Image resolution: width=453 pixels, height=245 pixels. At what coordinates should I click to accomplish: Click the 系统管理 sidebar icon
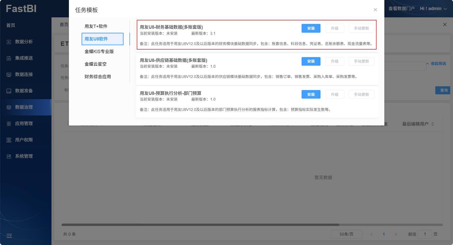point(9,156)
